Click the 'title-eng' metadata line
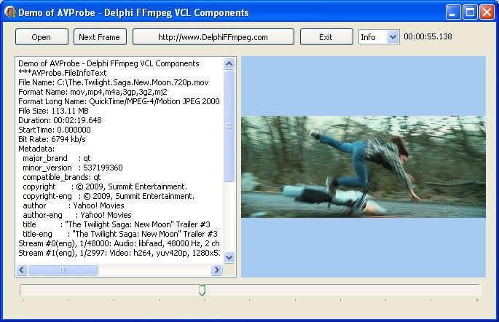 tap(120, 234)
